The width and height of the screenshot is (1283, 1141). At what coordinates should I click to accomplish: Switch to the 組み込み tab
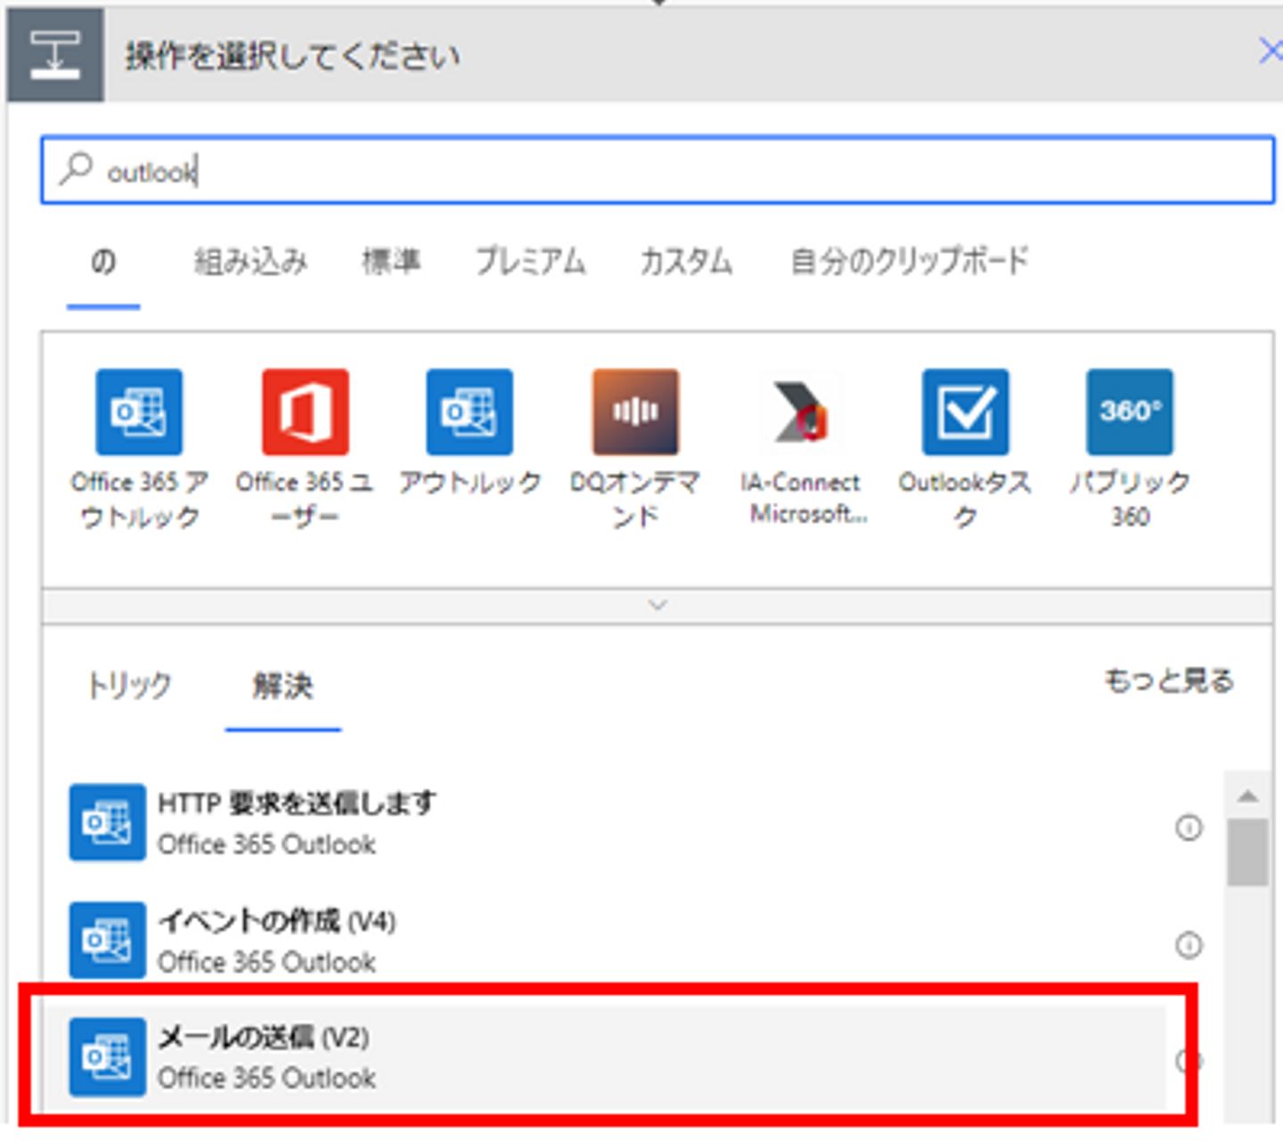click(251, 262)
